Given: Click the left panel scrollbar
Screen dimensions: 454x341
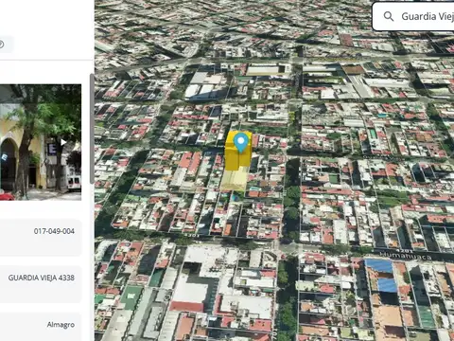Looking at the screenshot, I should [x=92, y=129].
